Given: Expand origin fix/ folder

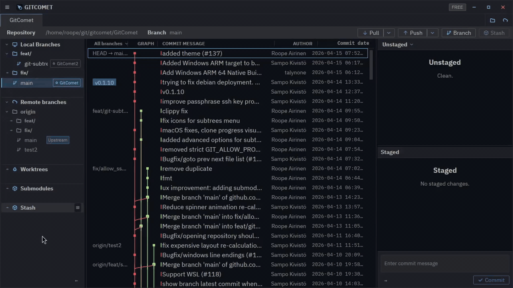Looking at the screenshot, I should [x=11, y=130].
